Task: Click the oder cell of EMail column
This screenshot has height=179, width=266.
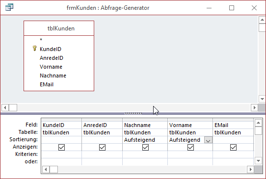Action: (233, 162)
